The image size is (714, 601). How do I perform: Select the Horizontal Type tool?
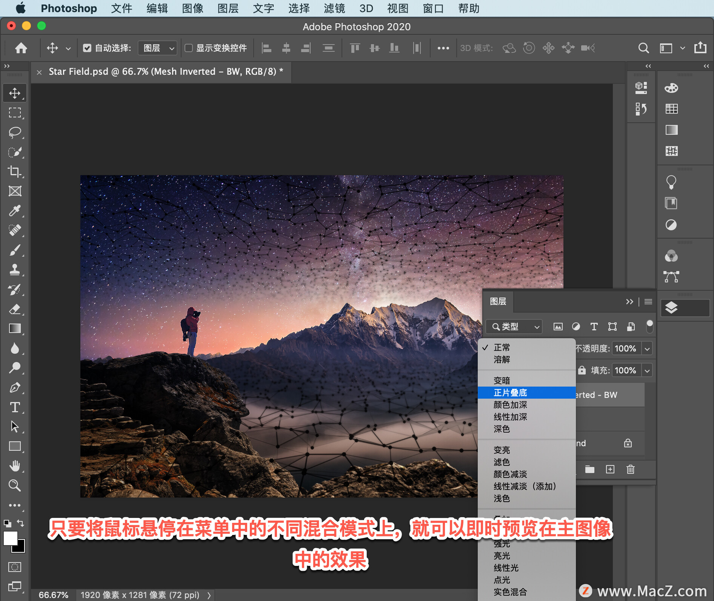pyautogui.click(x=15, y=407)
